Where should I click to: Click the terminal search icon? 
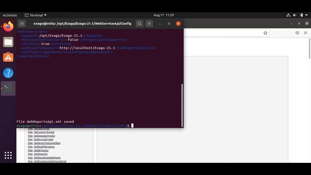[x=139, y=24]
